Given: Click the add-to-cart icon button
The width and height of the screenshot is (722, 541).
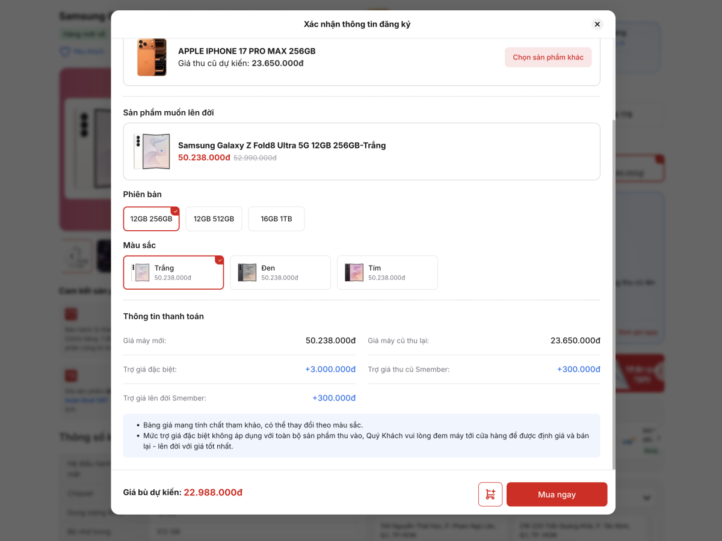Looking at the screenshot, I should [x=490, y=494].
